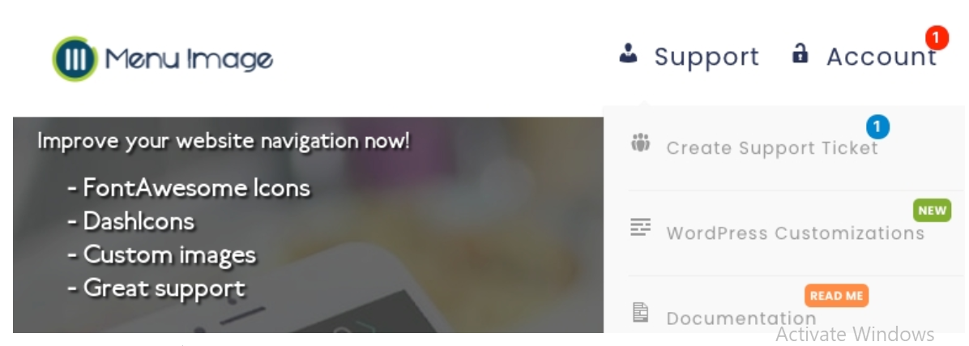Click the promotional banner image
Viewport: 969px width, 346px height.
click(x=309, y=225)
